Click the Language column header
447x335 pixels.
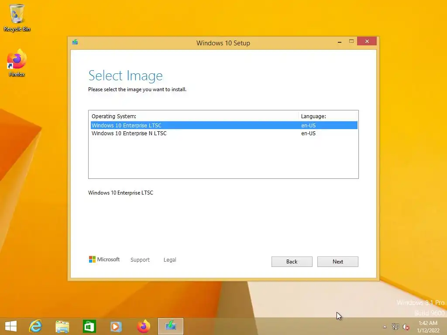328,116
